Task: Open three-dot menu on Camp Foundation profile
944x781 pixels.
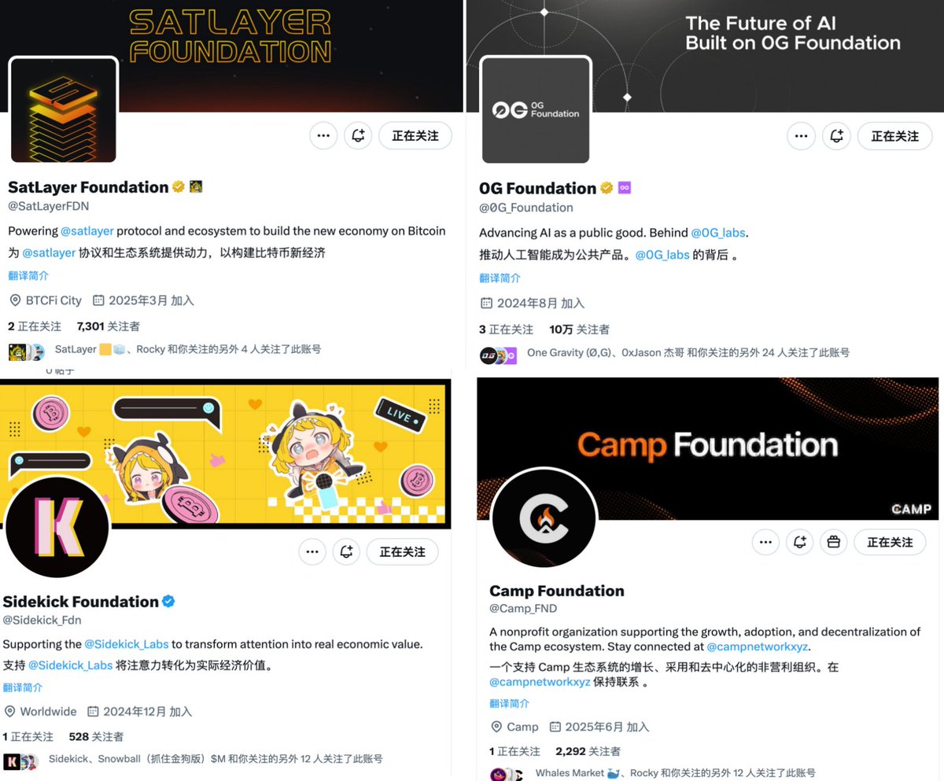Action: (766, 542)
